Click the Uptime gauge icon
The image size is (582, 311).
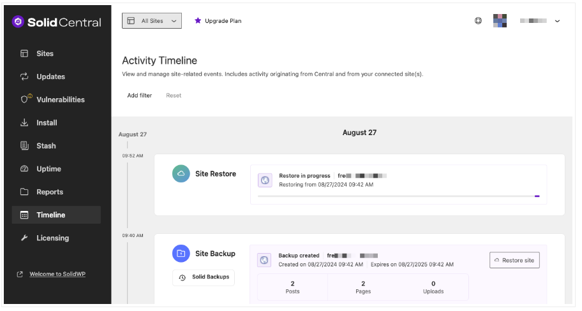[24, 169]
